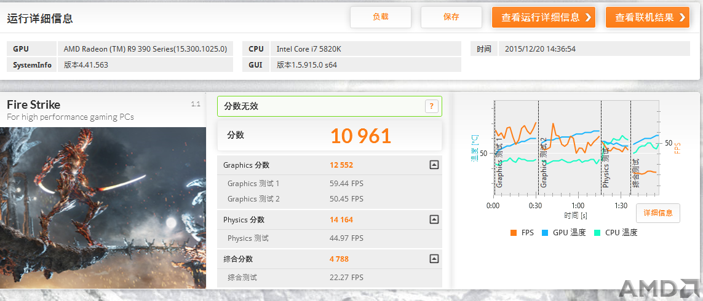Viewport: 703px width, 301px height.
Task: Click the version number 1.1 label
Action: pos(196,104)
